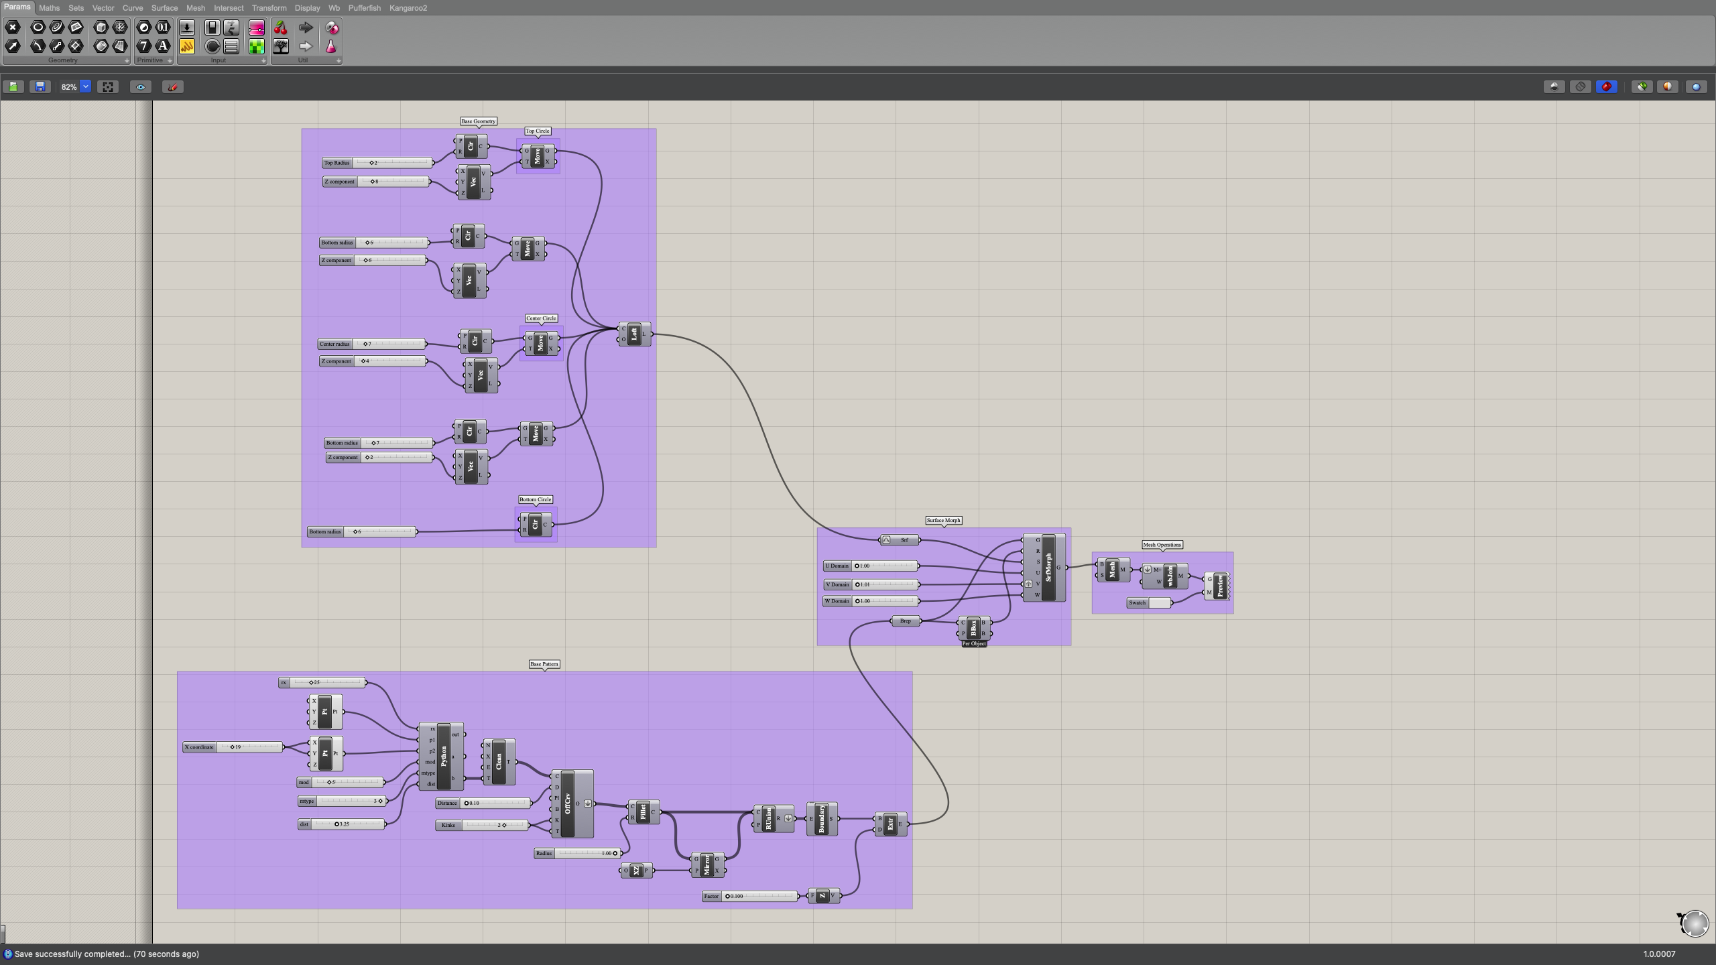Viewport: 1716px width, 965px height.
Task: Open the orange document preview settings
Action: point(1668,86)
